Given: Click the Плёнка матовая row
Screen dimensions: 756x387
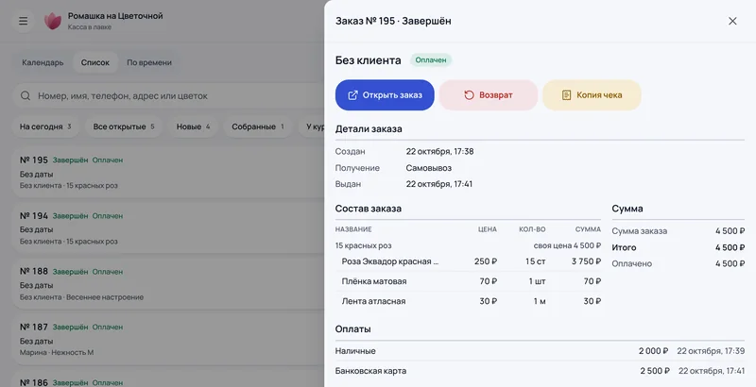Looking at the screenshot, I should click(x=468, y=281).
